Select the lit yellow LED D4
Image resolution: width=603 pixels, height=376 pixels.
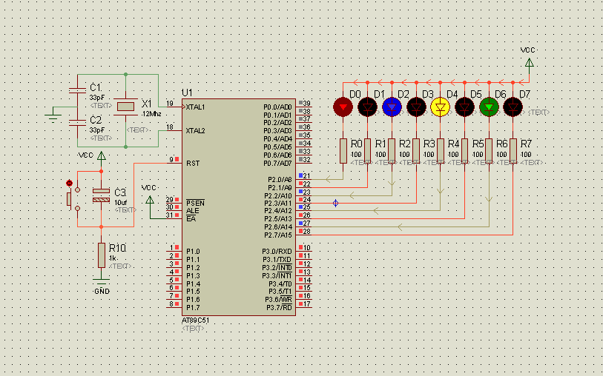pyautogui.click(x=441, y=107)
